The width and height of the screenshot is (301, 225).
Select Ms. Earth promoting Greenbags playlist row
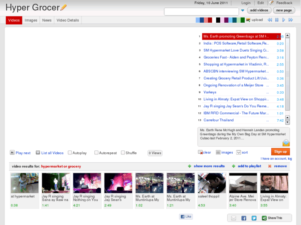click(241, 36)
